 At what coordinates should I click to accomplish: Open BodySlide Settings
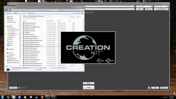[155, 88]
